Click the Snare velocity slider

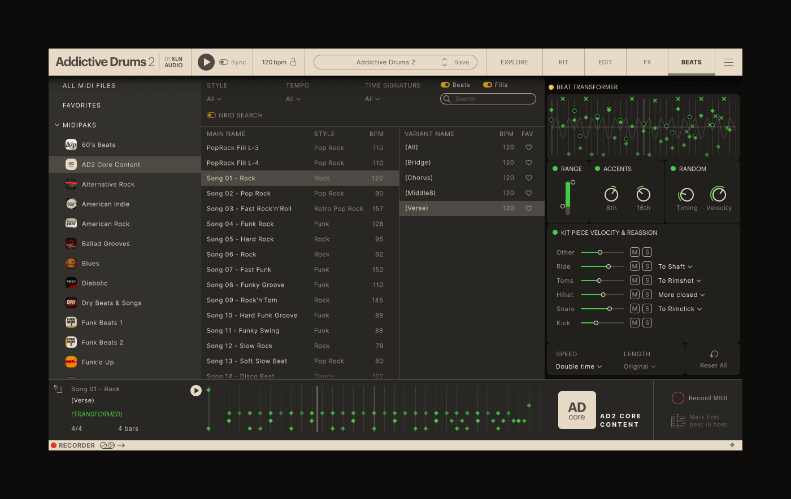click(602, 309)
